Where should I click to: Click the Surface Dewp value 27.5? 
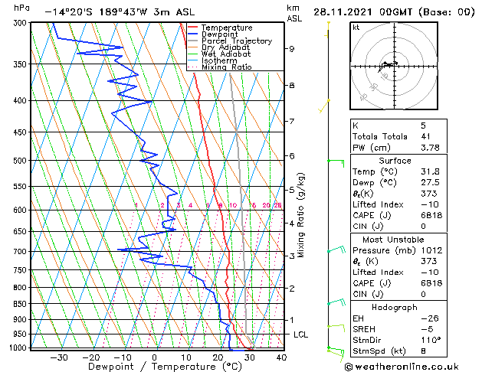(430, 183)
